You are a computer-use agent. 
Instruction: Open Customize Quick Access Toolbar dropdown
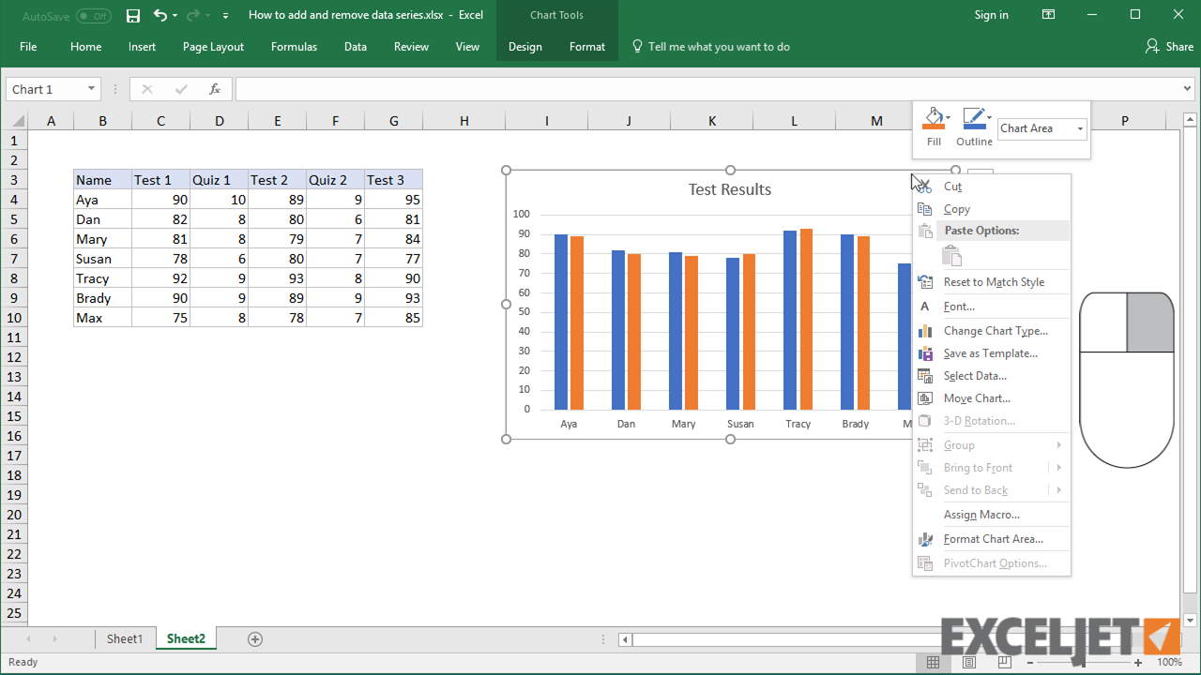225,16
